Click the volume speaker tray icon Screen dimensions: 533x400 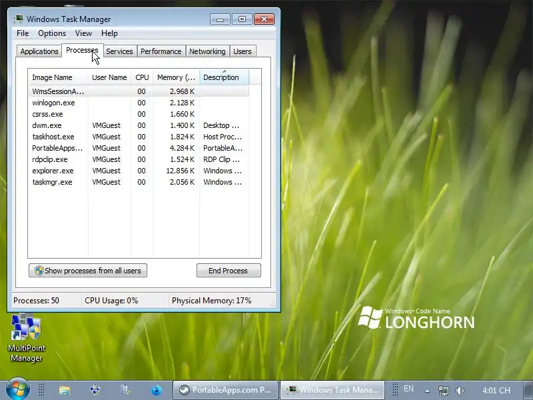[x=460, y=390]
